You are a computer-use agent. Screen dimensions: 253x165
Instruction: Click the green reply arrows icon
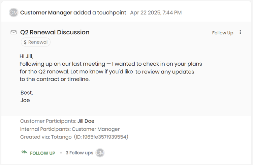tap(24, 153)
